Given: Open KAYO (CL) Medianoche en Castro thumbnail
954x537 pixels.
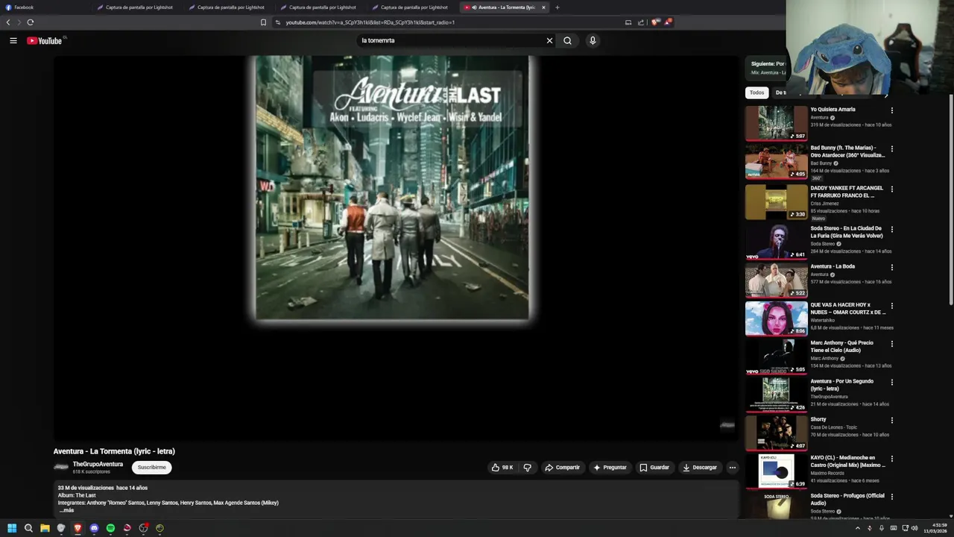Looking at the screenshot, I should pos(776,471).
